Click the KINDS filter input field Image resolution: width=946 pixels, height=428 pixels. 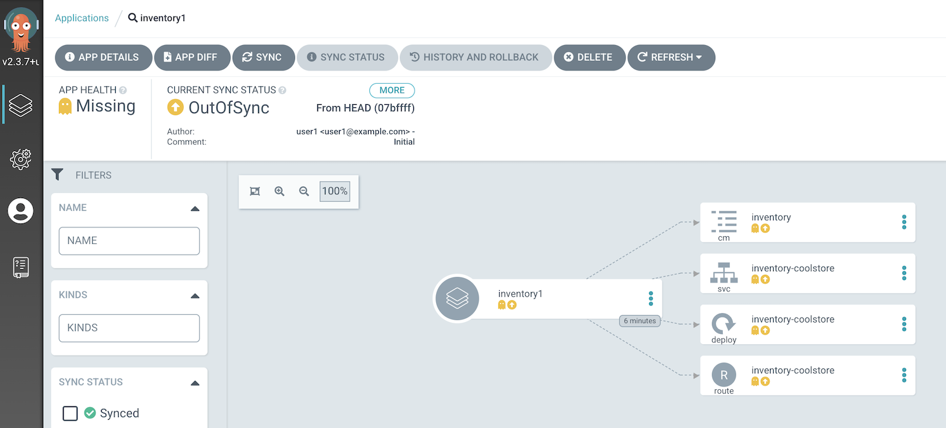[x=129, y=328]
